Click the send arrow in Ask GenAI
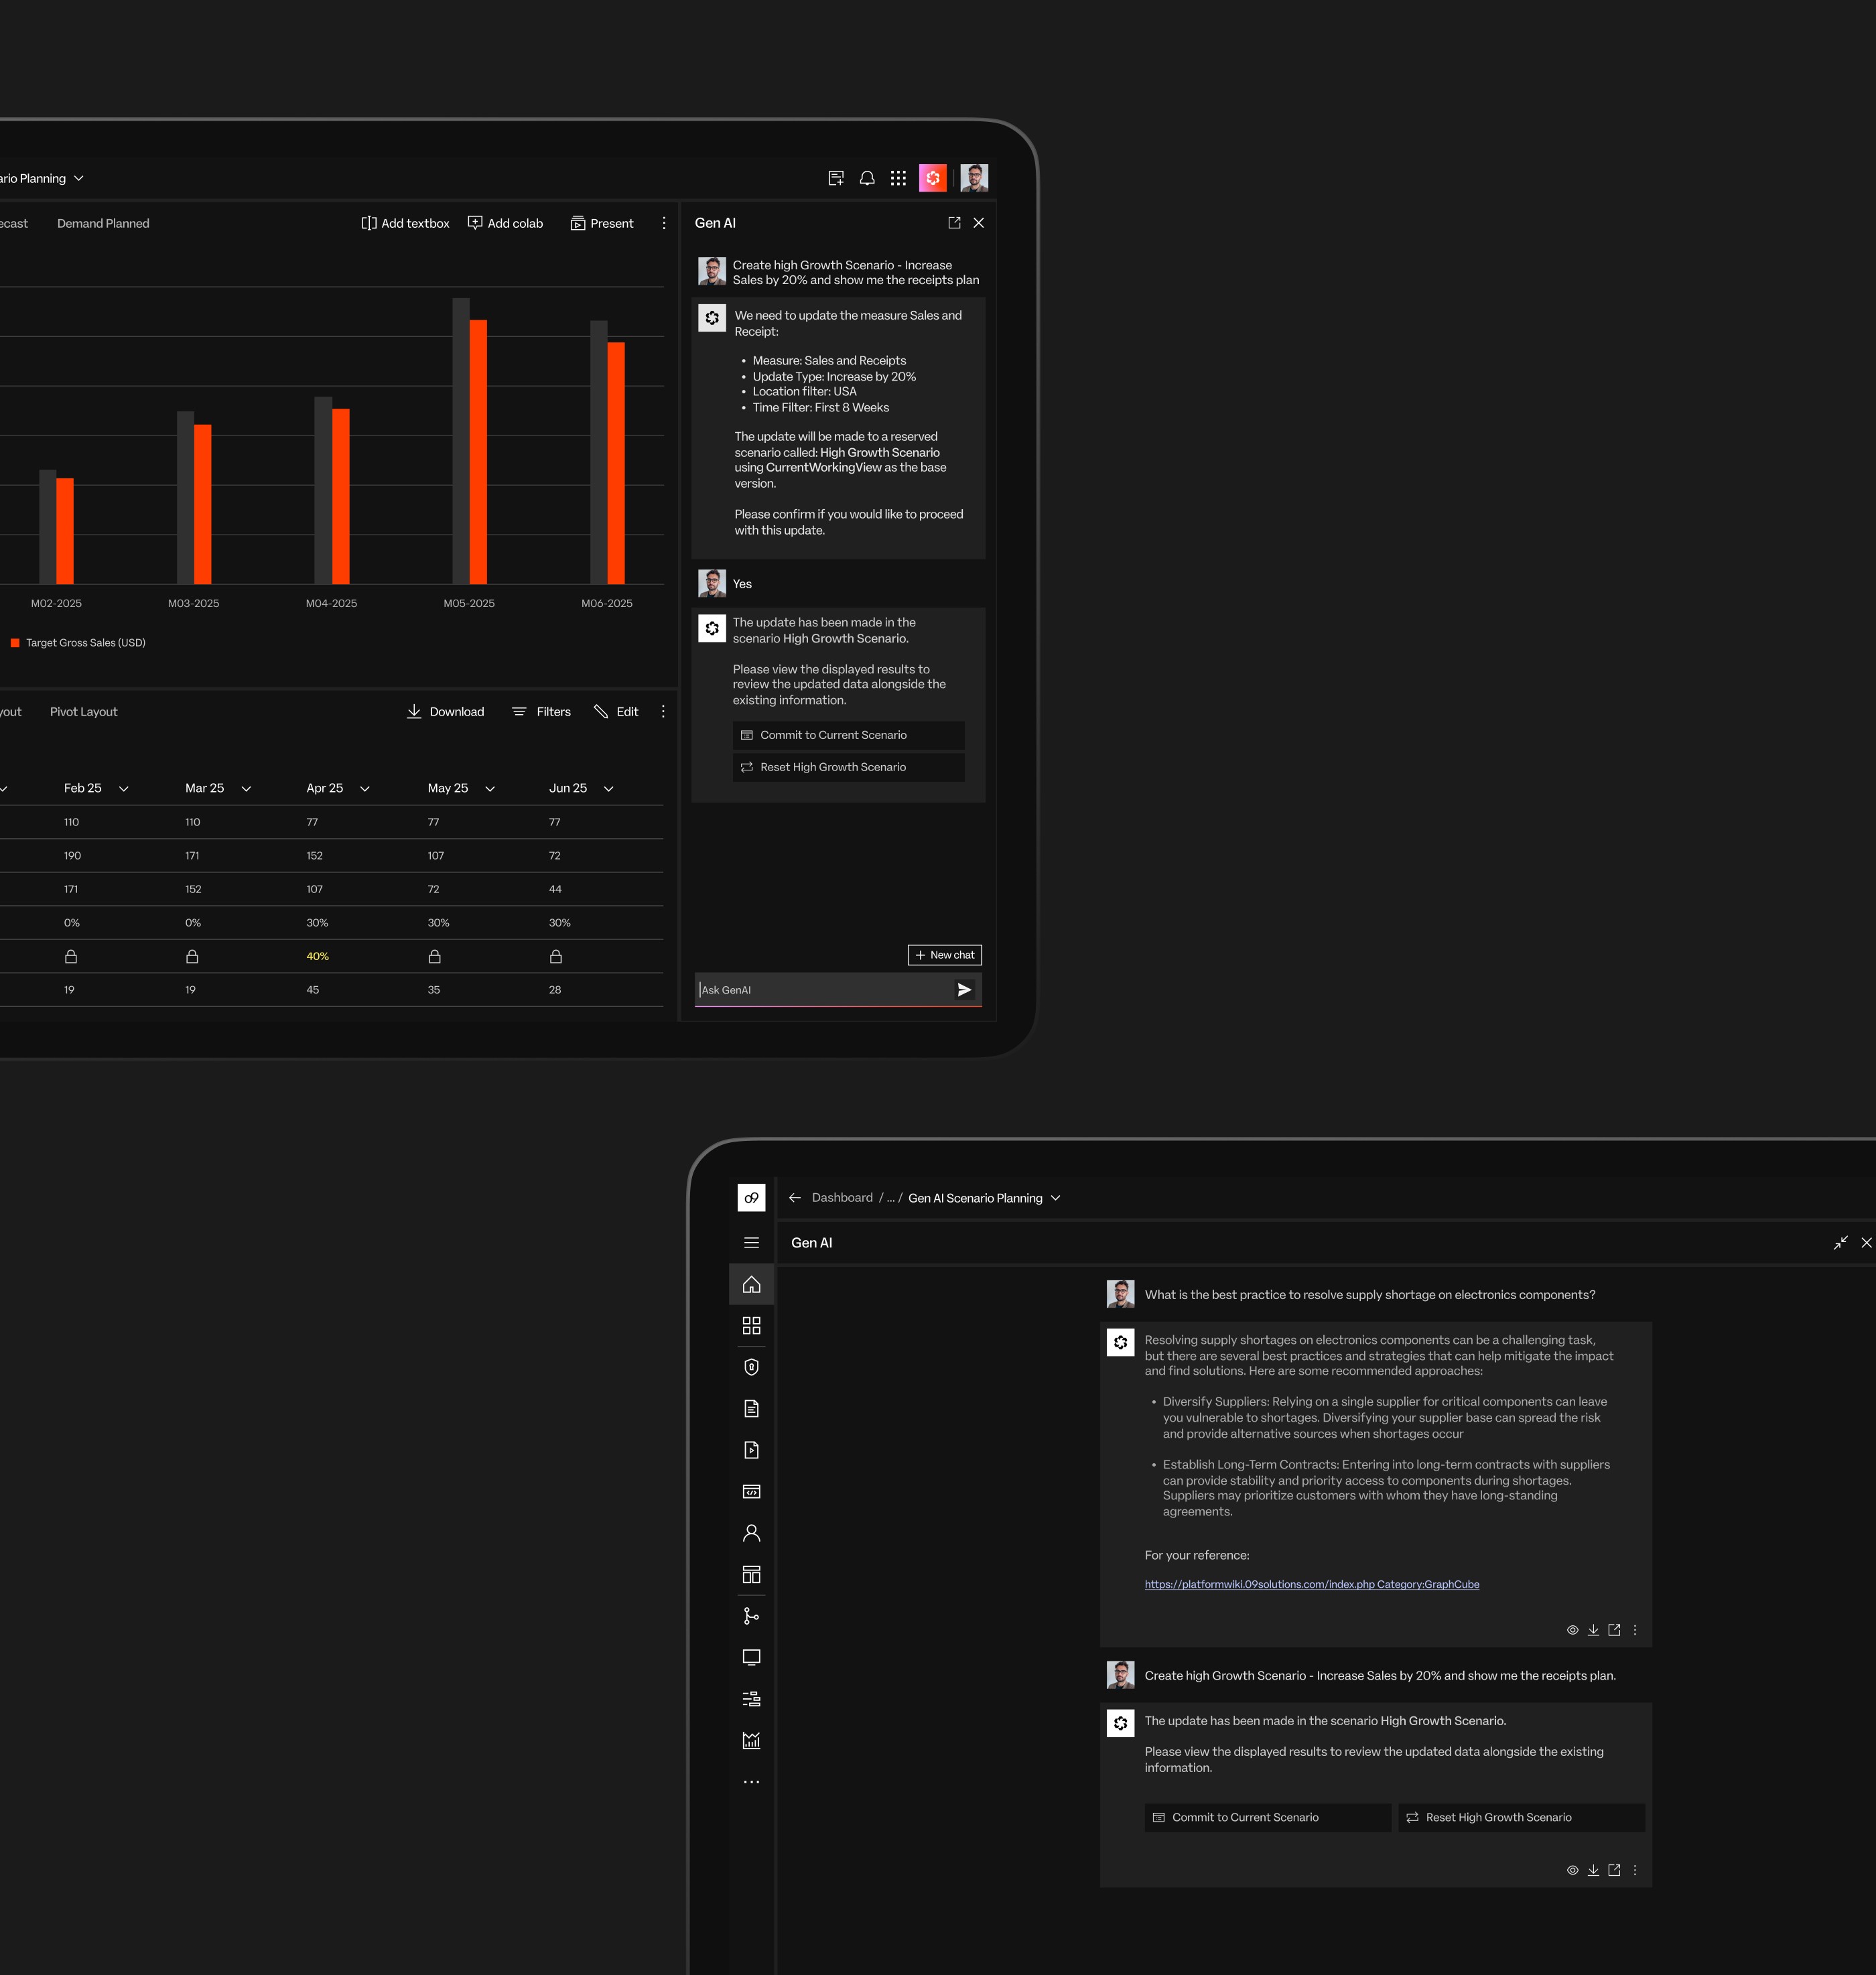This screenshot has height=1975, width=1876. pos(964,989)
